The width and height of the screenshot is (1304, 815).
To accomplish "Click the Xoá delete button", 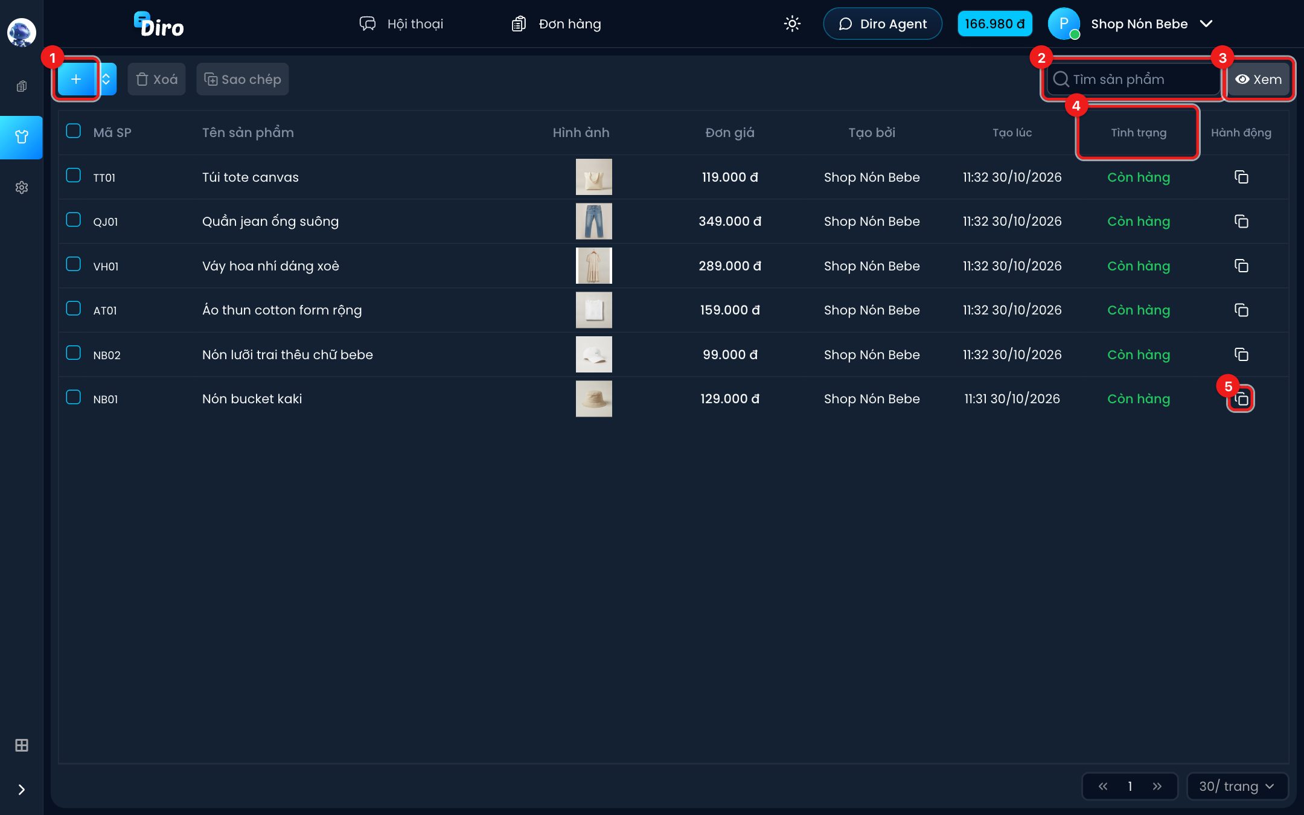I will coord(156,79).
